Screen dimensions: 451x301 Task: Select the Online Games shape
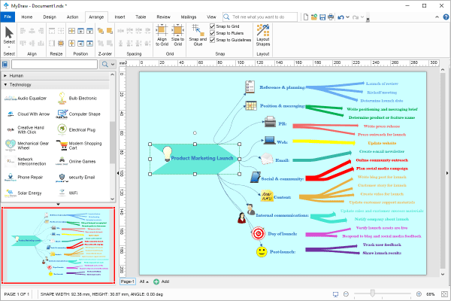pos(76,161)
